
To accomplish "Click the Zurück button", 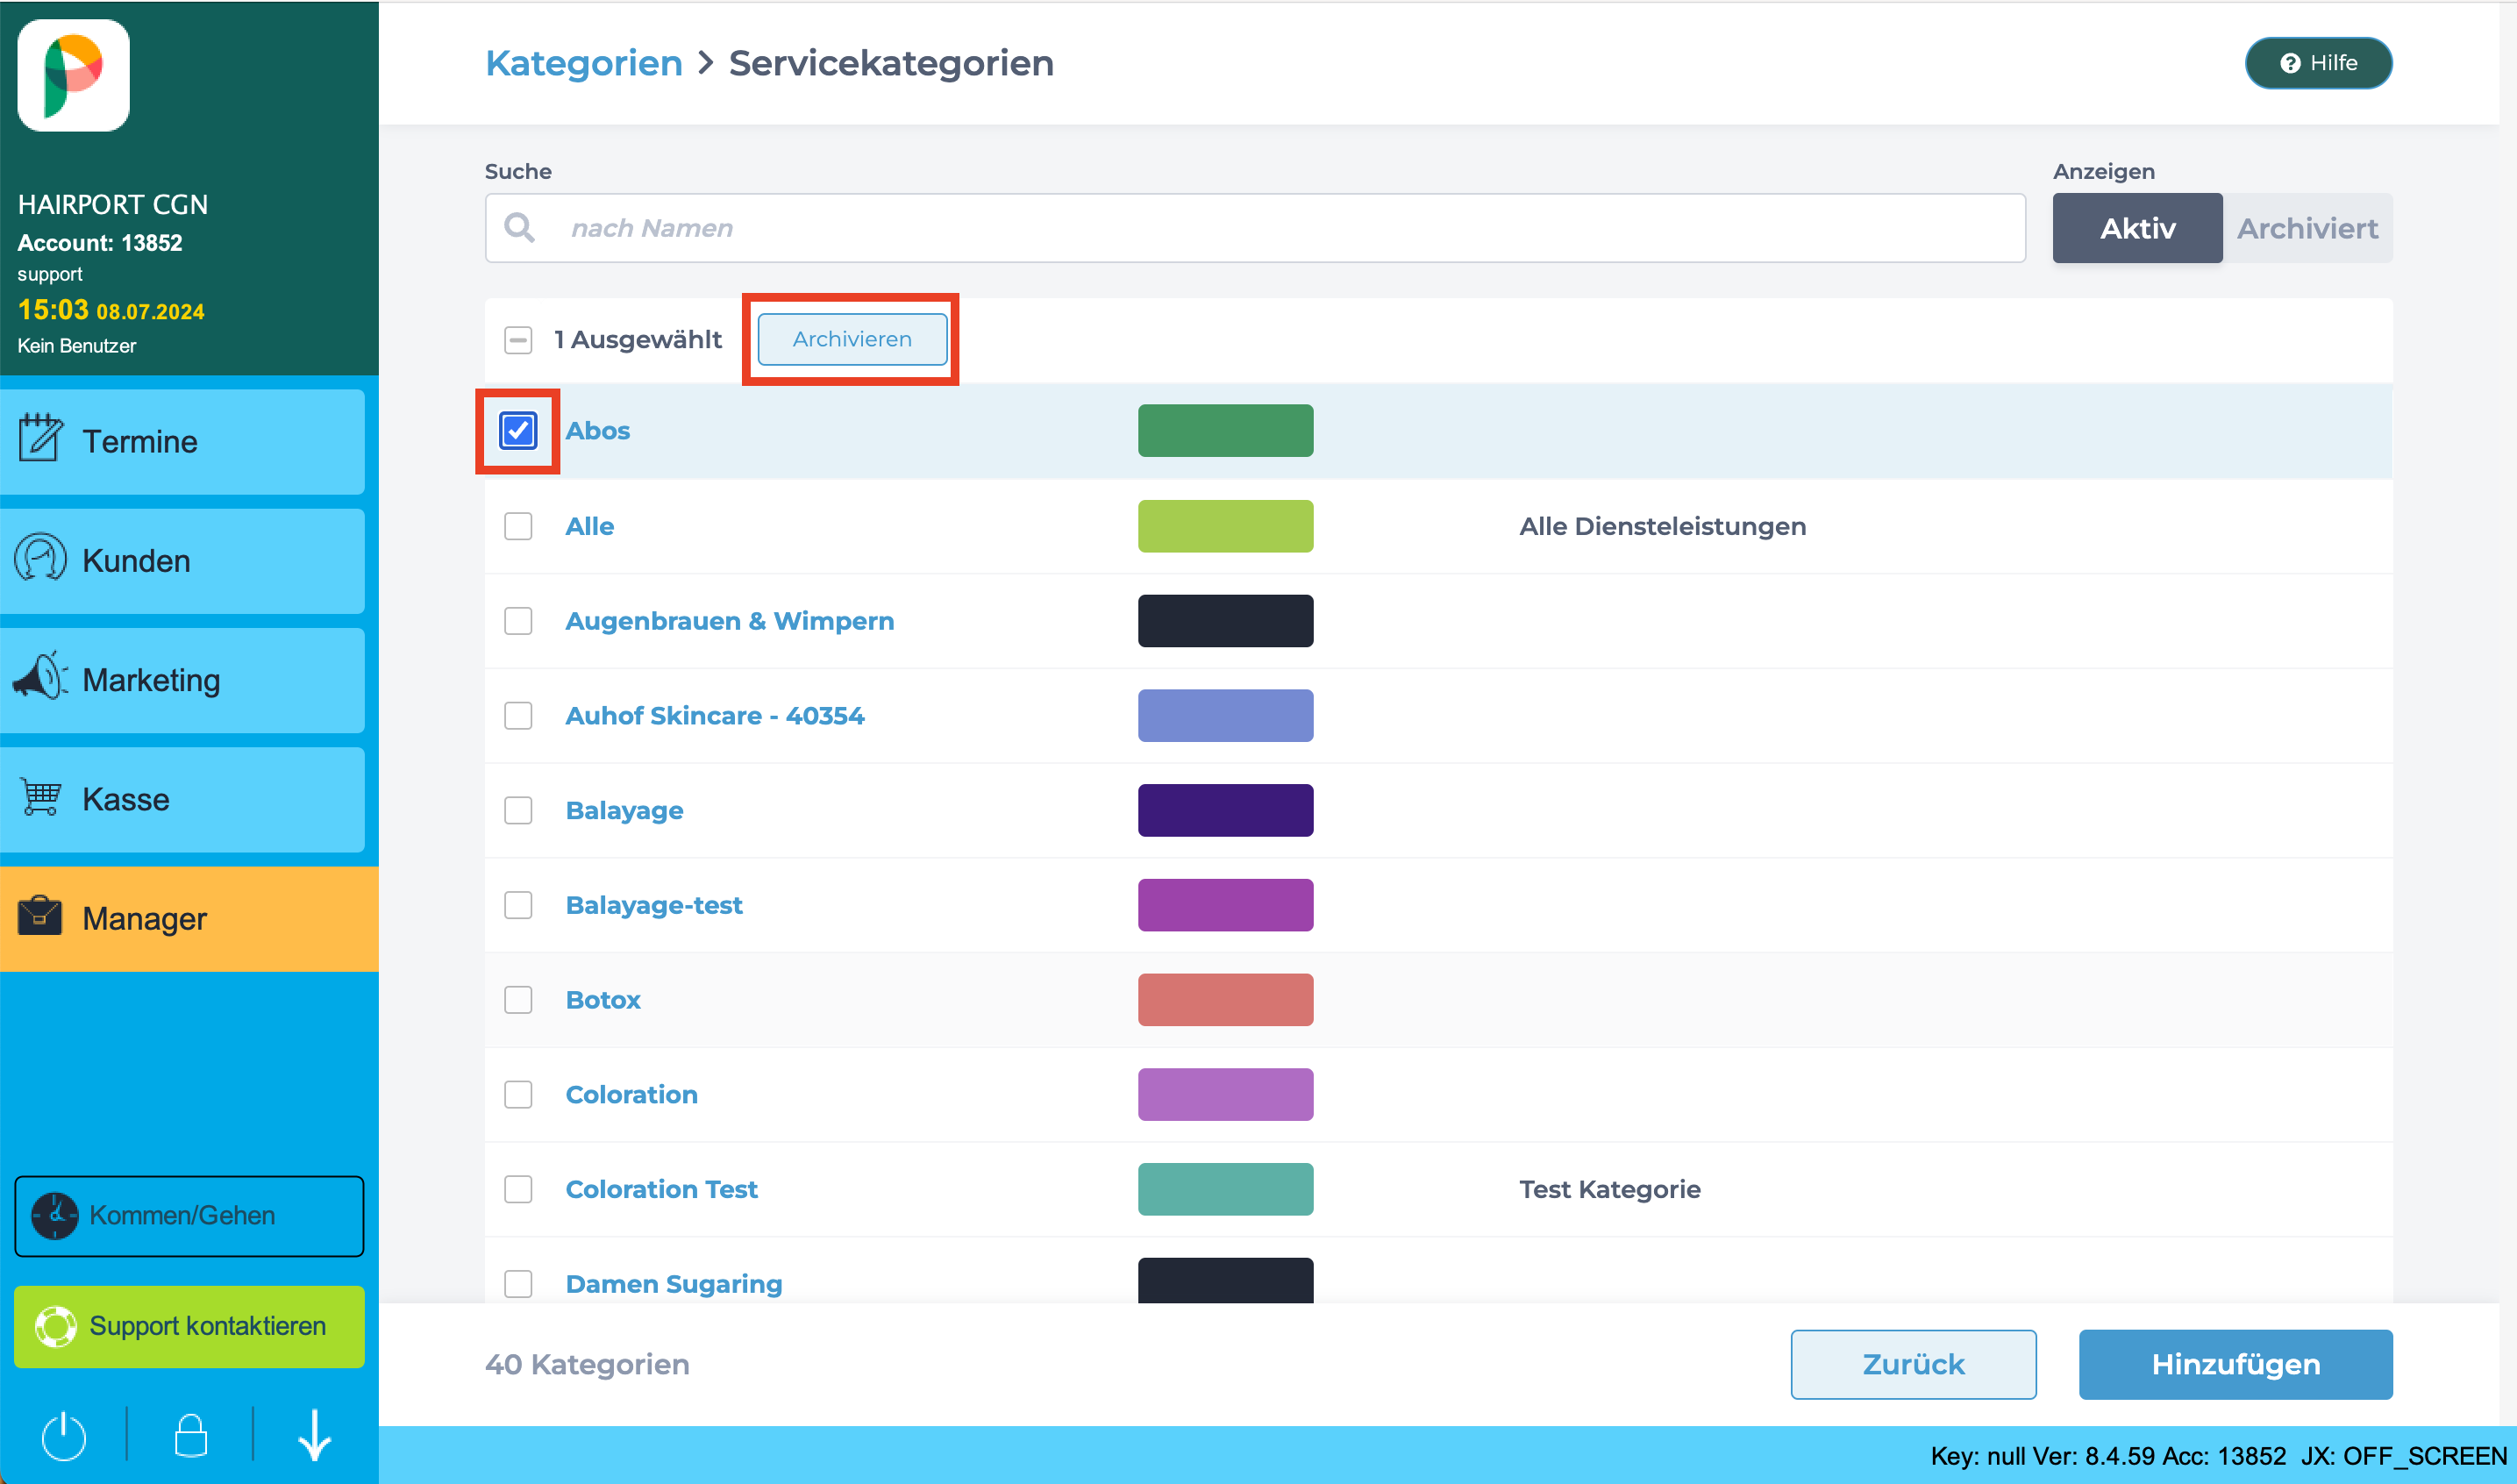I will (1914, 1364).
